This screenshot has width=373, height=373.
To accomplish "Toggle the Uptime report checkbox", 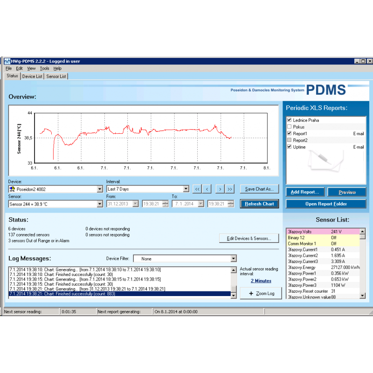I will [290, 147].
